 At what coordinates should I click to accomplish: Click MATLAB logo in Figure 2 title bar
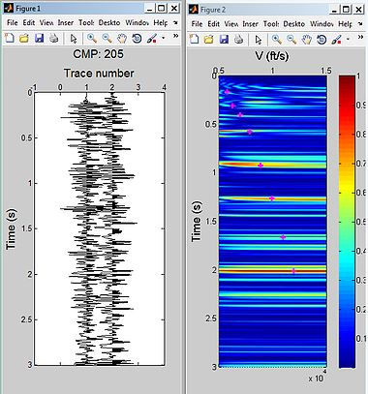tap(194, 10)
